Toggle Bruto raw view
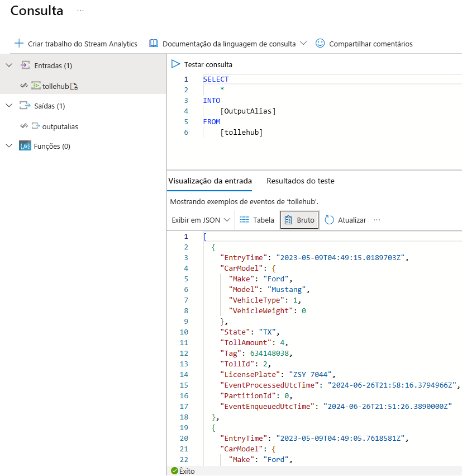The width and height of the screenshot is (462, 476). click(x=299, y=220)
